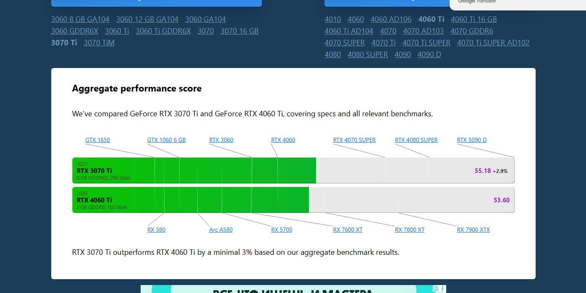Open GTX 1060 6 GB chart link
The width and height of the screenshot is (586, 293).
(167, 140)
